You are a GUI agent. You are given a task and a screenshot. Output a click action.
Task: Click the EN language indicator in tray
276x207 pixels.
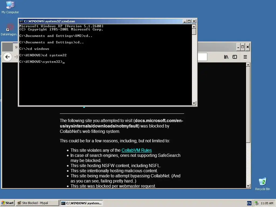[x=249, y=203]
